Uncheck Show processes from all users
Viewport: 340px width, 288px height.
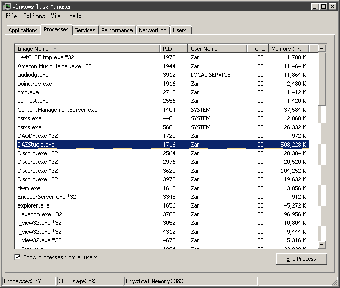click(x=17, y=257)
